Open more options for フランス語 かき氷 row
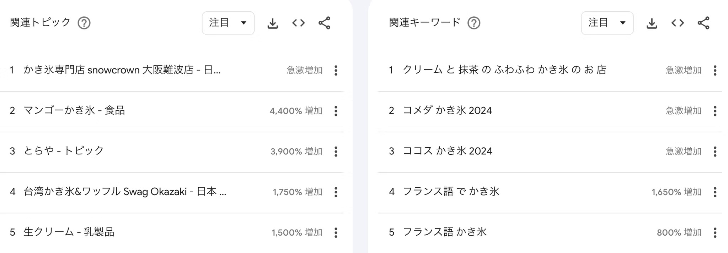 click(715, 233)
